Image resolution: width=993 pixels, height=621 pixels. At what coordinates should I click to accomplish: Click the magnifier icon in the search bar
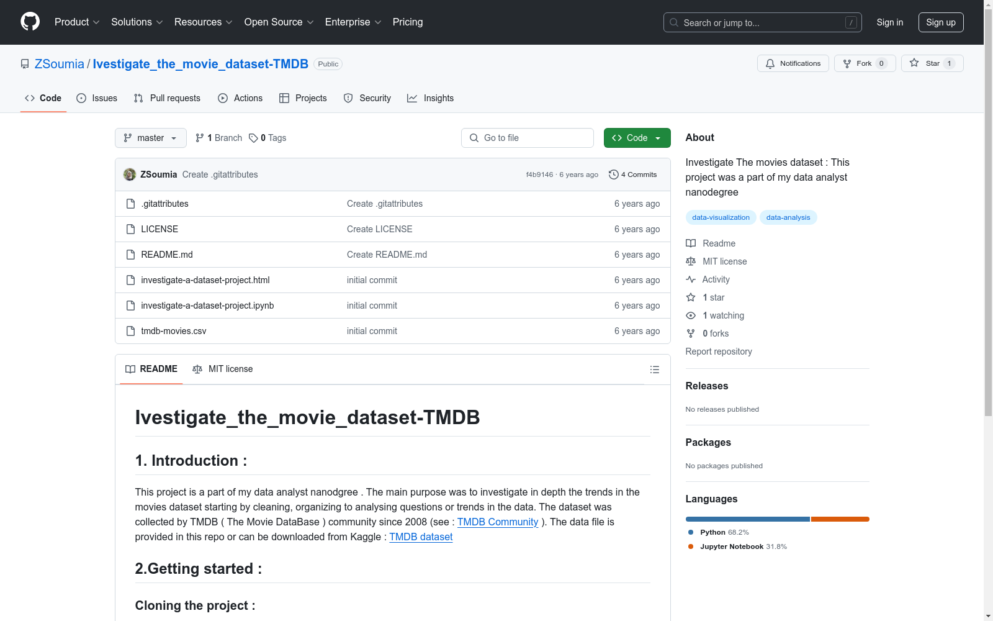pyautogui.click(x=674, y=22)
